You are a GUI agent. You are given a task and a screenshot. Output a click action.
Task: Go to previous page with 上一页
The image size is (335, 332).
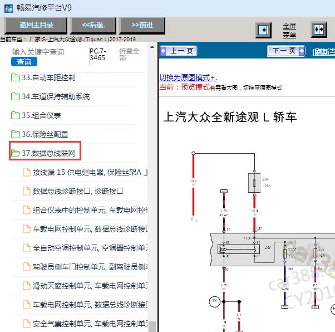(179, 51)
